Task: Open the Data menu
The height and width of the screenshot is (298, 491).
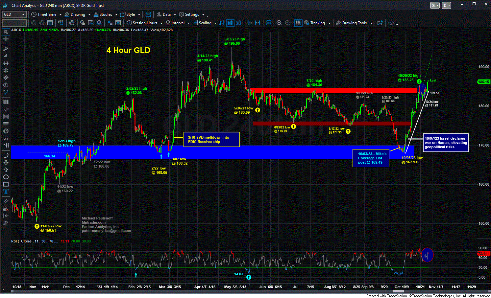Action: 164,14
